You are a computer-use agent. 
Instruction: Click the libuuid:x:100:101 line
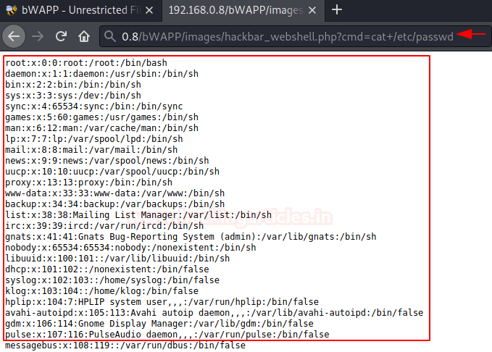117,258
